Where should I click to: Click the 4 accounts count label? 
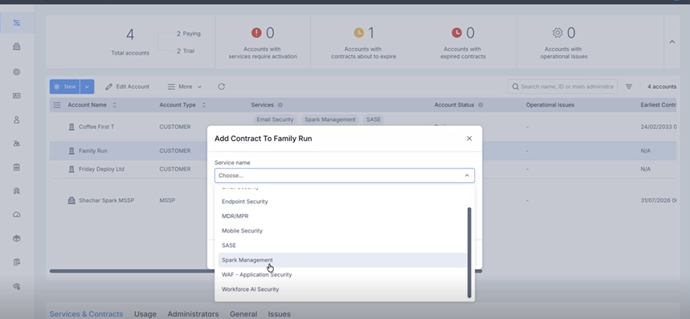click(661, 87)
